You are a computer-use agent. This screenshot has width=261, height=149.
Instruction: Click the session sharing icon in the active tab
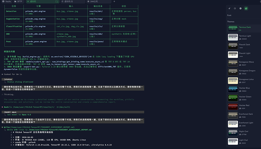pos(57,2)
